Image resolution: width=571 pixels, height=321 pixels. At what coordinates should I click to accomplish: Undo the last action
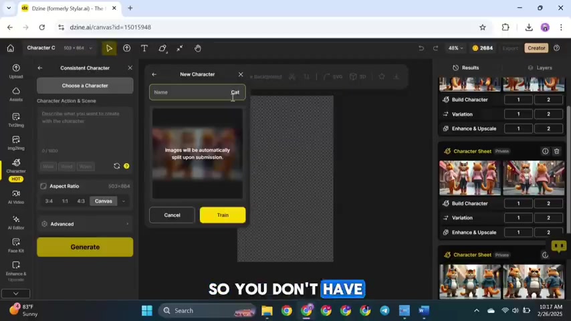tap(421, 48)
